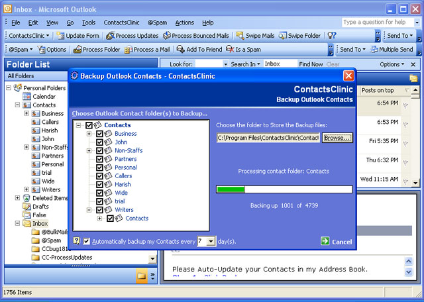Uncheck the Business folder checkbox

click(99, 134)
